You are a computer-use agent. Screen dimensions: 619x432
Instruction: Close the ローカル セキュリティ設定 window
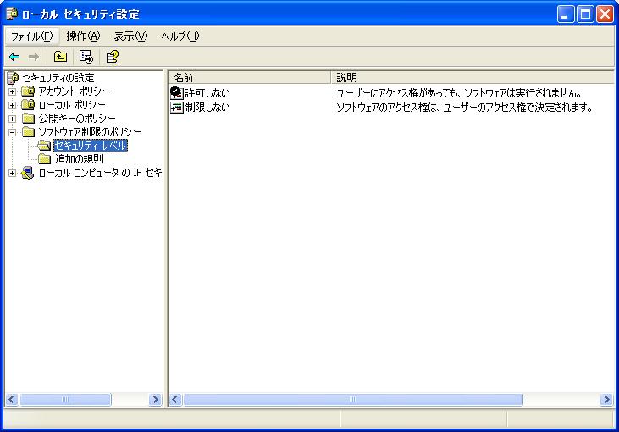point(605,14)
